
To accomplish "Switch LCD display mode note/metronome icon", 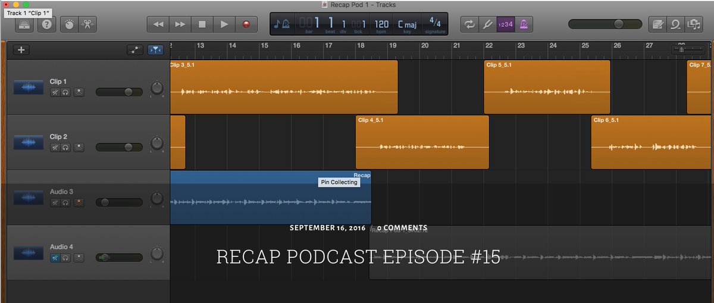I will tap(281, 24).
